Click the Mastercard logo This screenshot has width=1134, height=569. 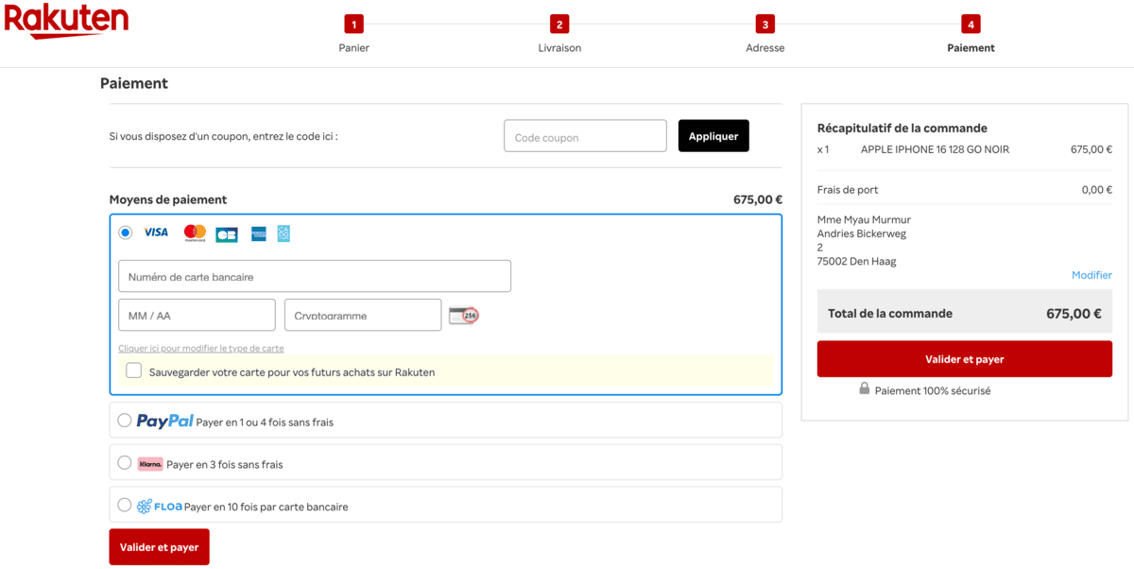point(195,233)
